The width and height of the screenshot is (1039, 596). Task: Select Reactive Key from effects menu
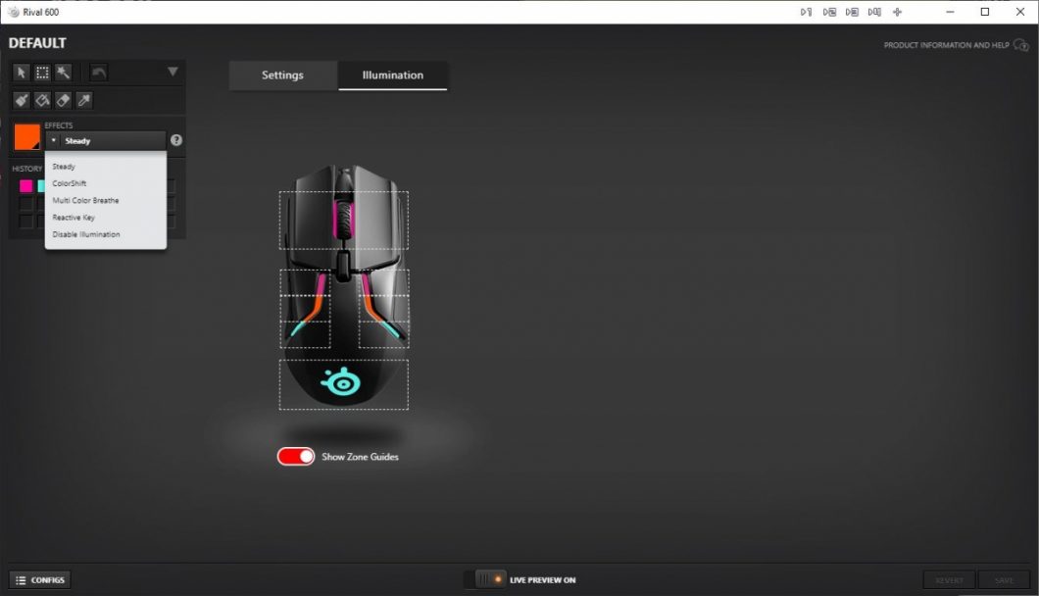(x=73, y=217)
